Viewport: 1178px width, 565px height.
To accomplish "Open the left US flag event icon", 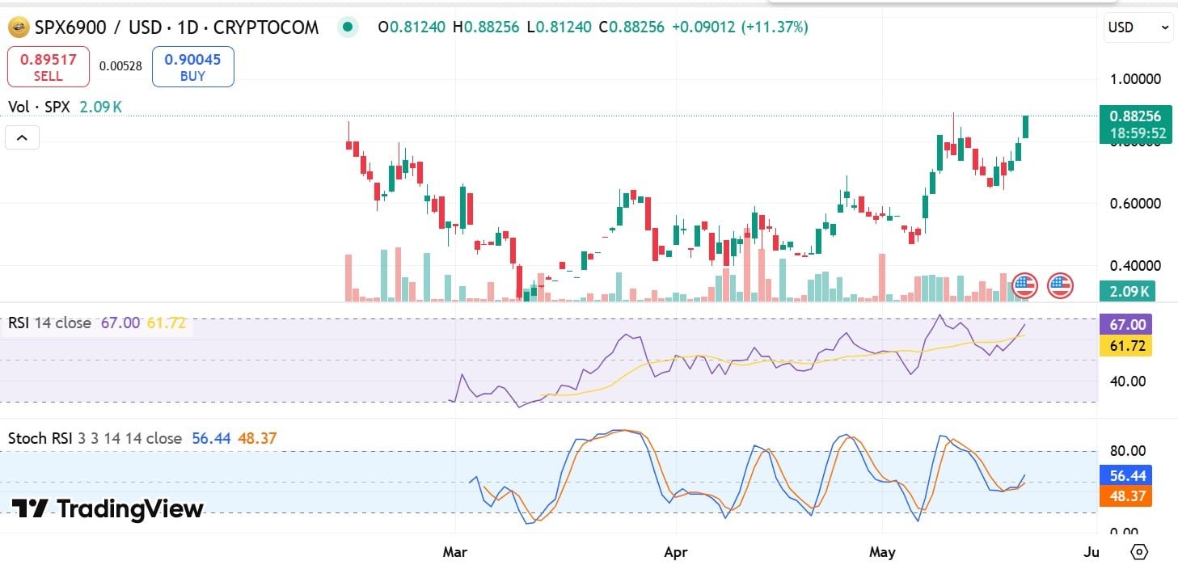I will (1024, 285).
